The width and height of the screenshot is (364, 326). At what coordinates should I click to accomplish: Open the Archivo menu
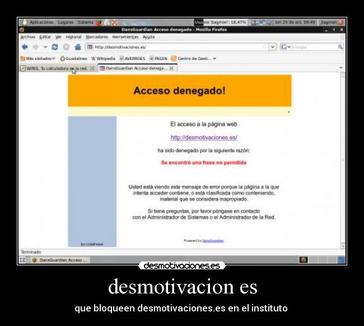[x=28, y=37]
